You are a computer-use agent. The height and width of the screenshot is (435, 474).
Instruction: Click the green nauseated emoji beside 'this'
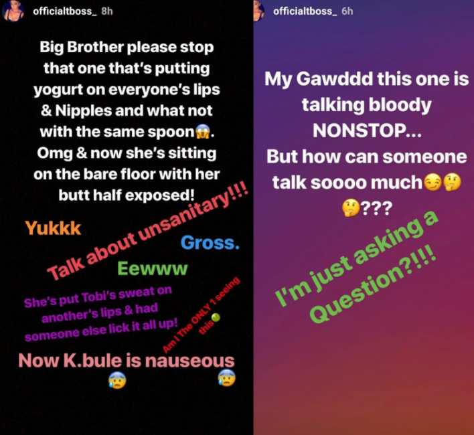(x=216, y=317)
